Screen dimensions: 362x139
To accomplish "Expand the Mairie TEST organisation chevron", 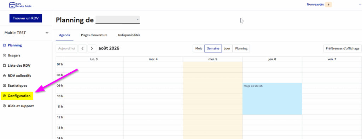I will pyautogui.click(x=47, y=33).
